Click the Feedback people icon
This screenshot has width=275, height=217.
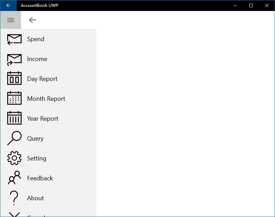[14, 178]
